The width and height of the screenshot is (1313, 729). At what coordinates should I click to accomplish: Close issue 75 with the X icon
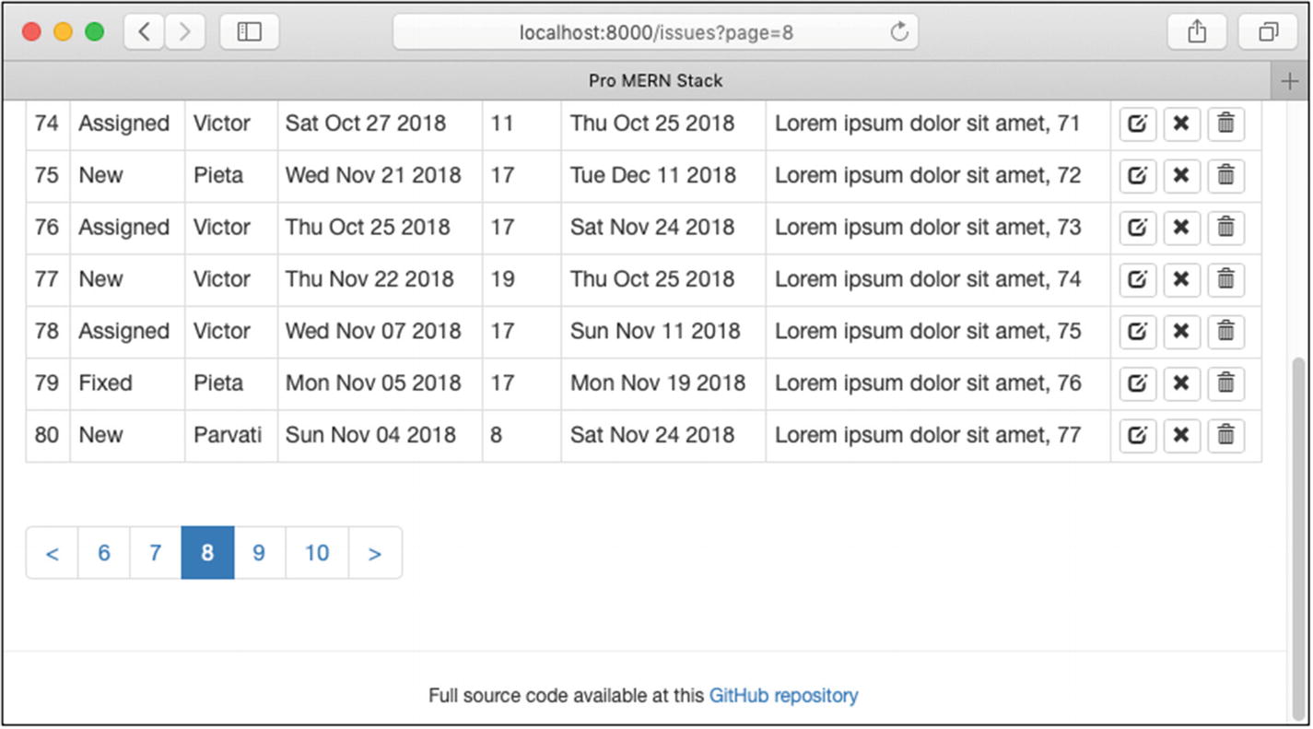(x=1181, y=175)
